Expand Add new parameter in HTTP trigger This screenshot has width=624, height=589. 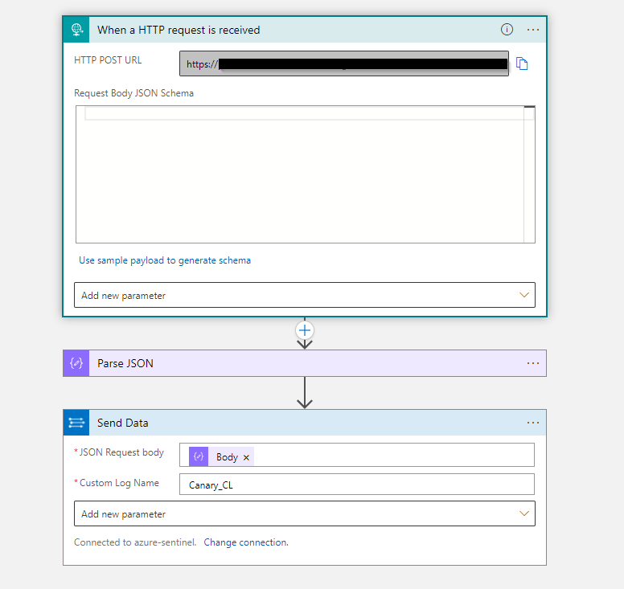[304, 295]
